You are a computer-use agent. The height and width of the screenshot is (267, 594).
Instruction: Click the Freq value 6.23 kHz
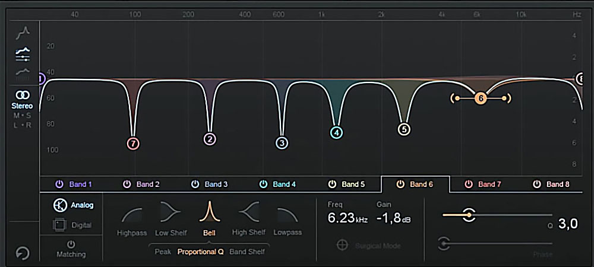tap(347, 218)
